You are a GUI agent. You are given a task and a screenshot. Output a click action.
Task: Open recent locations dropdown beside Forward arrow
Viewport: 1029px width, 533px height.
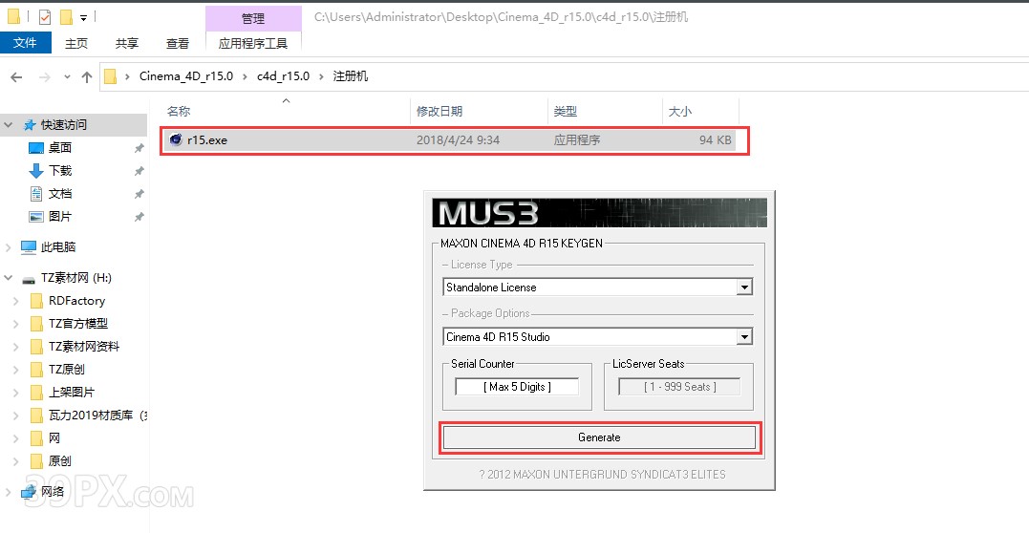click(x=67, y=76)
